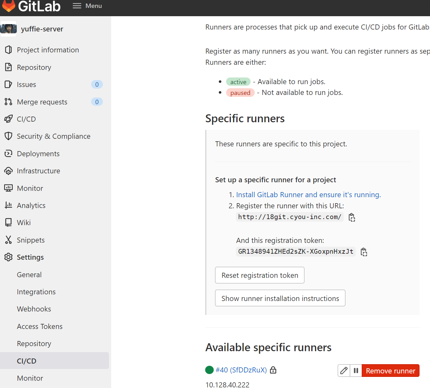Open the Deployments section

[x=38, y=154]
